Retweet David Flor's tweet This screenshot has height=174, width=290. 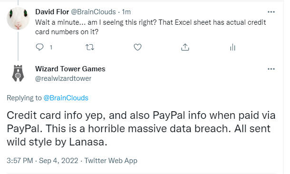click(x=90, y=48)
